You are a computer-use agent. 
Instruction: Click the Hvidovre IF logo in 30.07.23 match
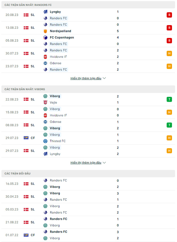pyautogui.click(x=45, y=57)
